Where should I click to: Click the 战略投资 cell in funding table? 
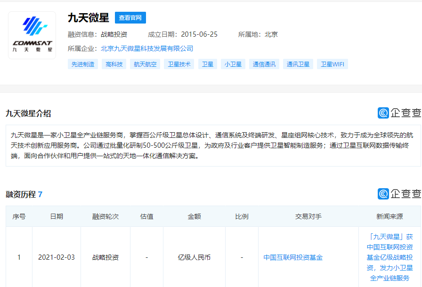coord(105,257)
